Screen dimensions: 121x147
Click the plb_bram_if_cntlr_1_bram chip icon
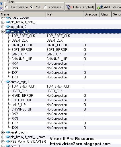[8, 137]
